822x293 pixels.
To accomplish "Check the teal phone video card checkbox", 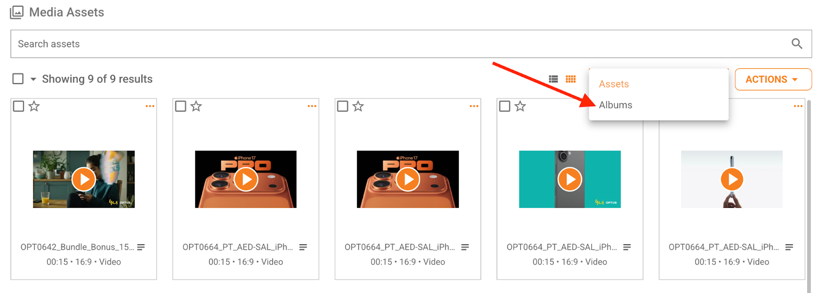I will [505, 106].
